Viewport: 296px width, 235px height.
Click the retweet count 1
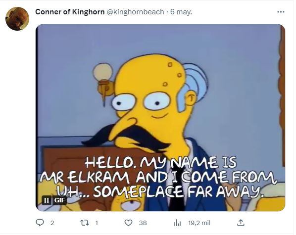point(97,223)
